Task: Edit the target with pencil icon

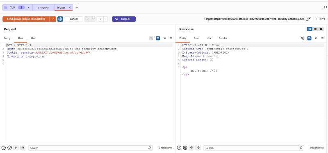Action: (x=308, y=19)
